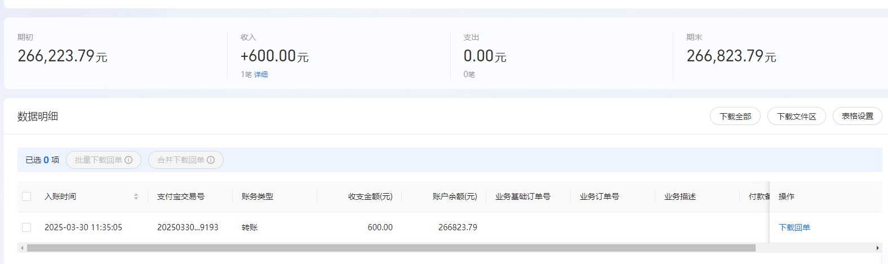This screenshot has width=888, height=264.
Task: Click the horizontal scrollbar right arrow
Action: (877, 248)
